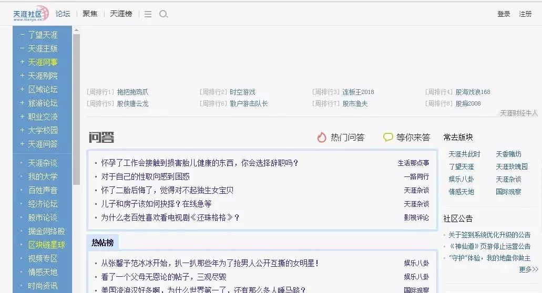Expand the 区域论坛 sidebar category
This screenshot has height=293, width=542.
(x=22, y=90)
